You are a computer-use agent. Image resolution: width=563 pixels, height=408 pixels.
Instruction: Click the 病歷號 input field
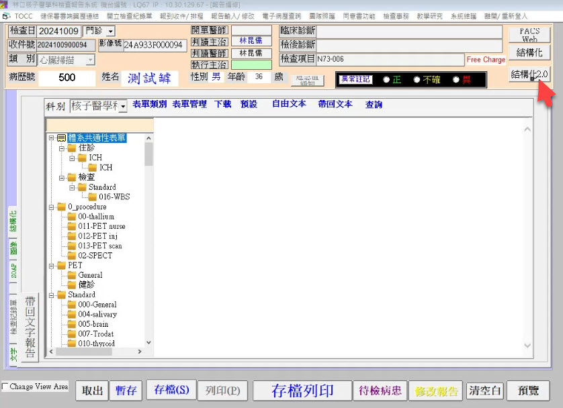click(x=67, y=78)
